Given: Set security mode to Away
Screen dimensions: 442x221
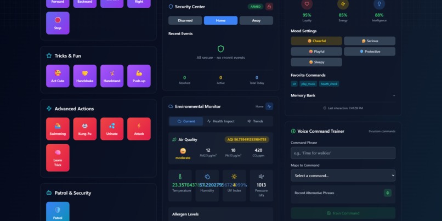Looking at the screenshot, I should pyautogui.click(x=256, y=20).
